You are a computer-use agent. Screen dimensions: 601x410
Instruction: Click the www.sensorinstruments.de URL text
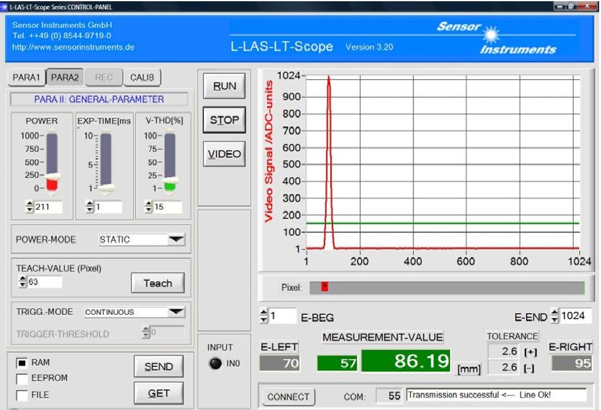(x=73, y=47)
